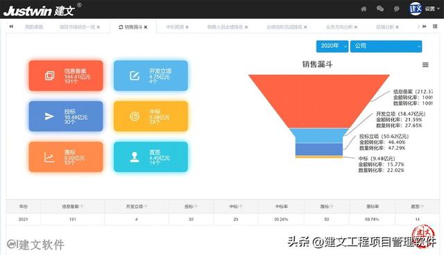Switch to the 项目市场状态一览 tab
The height and width of the screenshot is (255, 444).
pyautogui.click(x=77, y=27)
